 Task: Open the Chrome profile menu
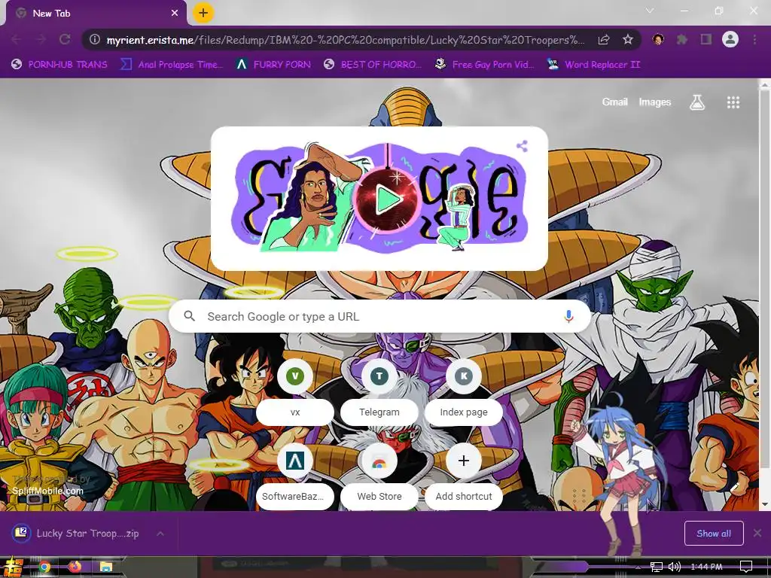(x=730, y=39)
